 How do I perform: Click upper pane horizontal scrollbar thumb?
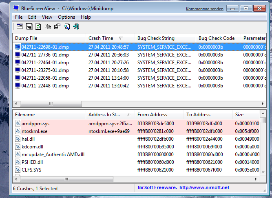tap(51, 104)
